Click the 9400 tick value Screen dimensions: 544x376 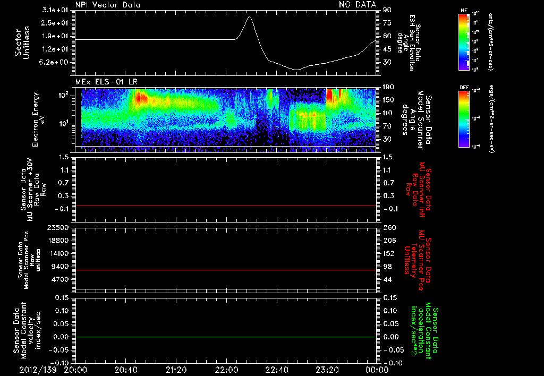(x=60, y=267)
